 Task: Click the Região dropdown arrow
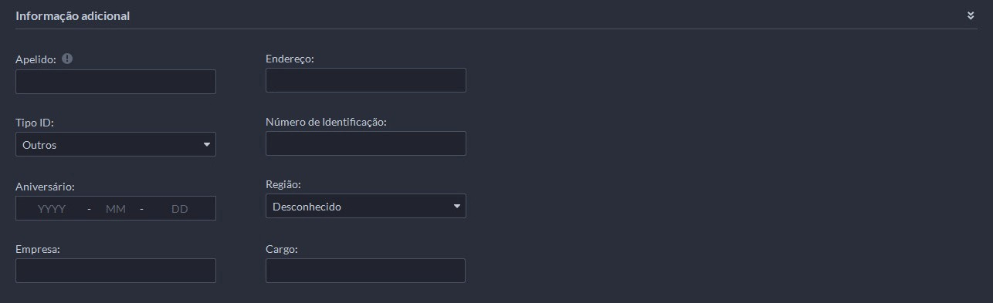click(x=456, y=206)
